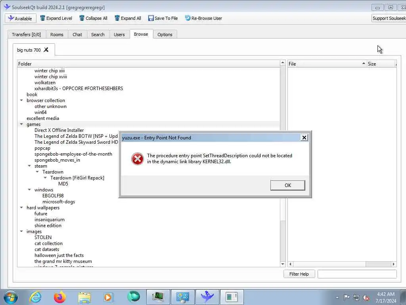Select spongebob-employee-of-the-month folder
This screenshot has height=305, width=406.
click(x=73, y=154)
